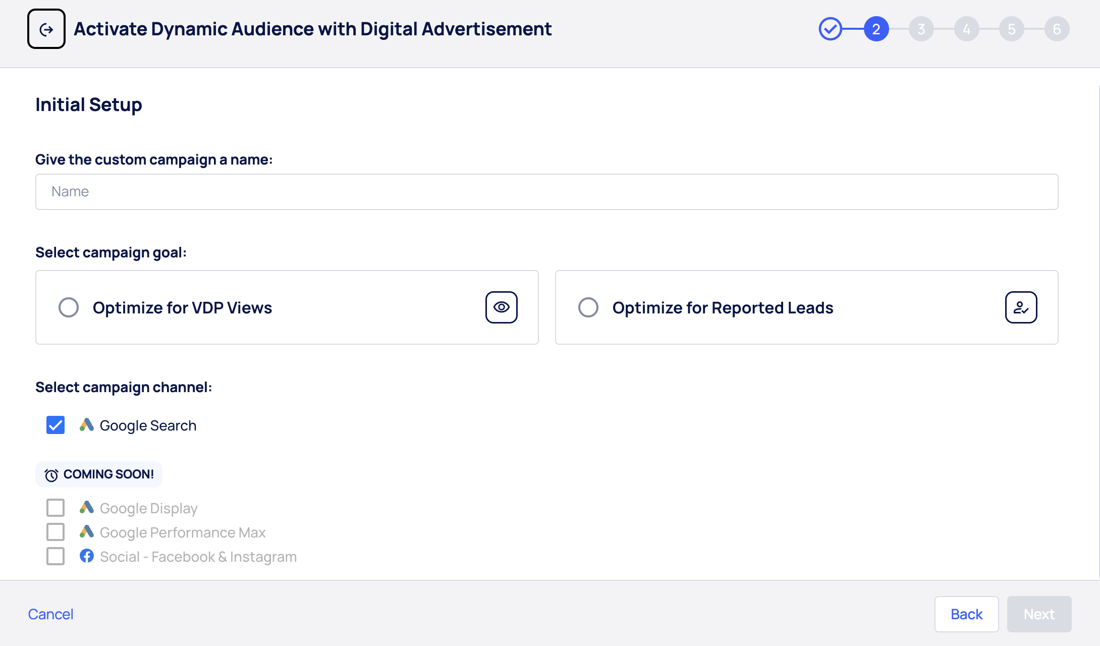The width and height of the screenshot is (1100, 646).
Task: Check the Google Display checkbox
Action: (x=56, y=508)
